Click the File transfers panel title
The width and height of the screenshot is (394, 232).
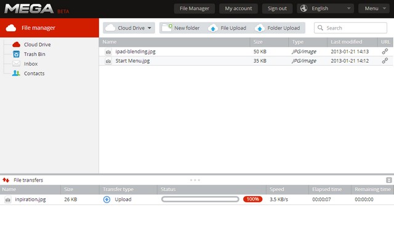point(28,180)
